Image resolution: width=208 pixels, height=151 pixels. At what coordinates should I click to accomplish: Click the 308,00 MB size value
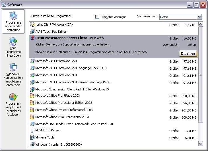pos(189,117)
